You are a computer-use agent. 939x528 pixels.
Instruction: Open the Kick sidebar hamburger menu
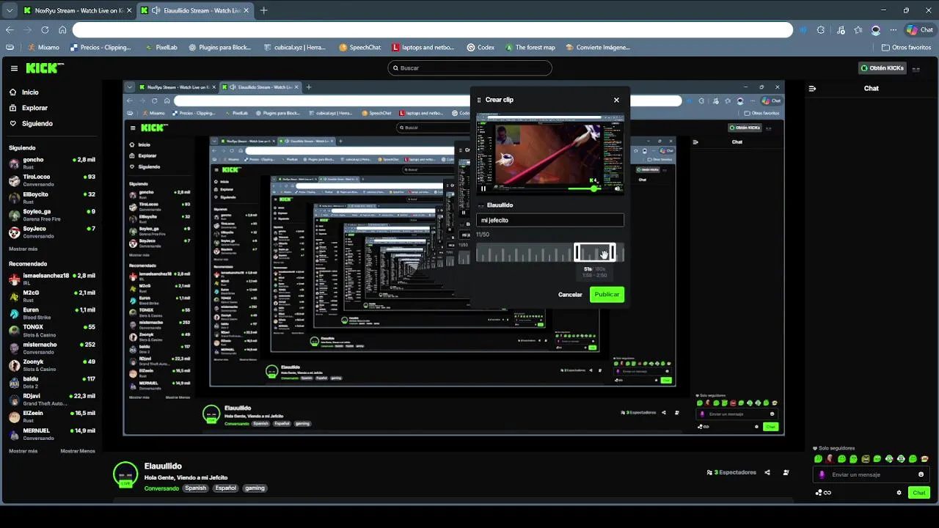pyautogui.click(x=14, y=68)
